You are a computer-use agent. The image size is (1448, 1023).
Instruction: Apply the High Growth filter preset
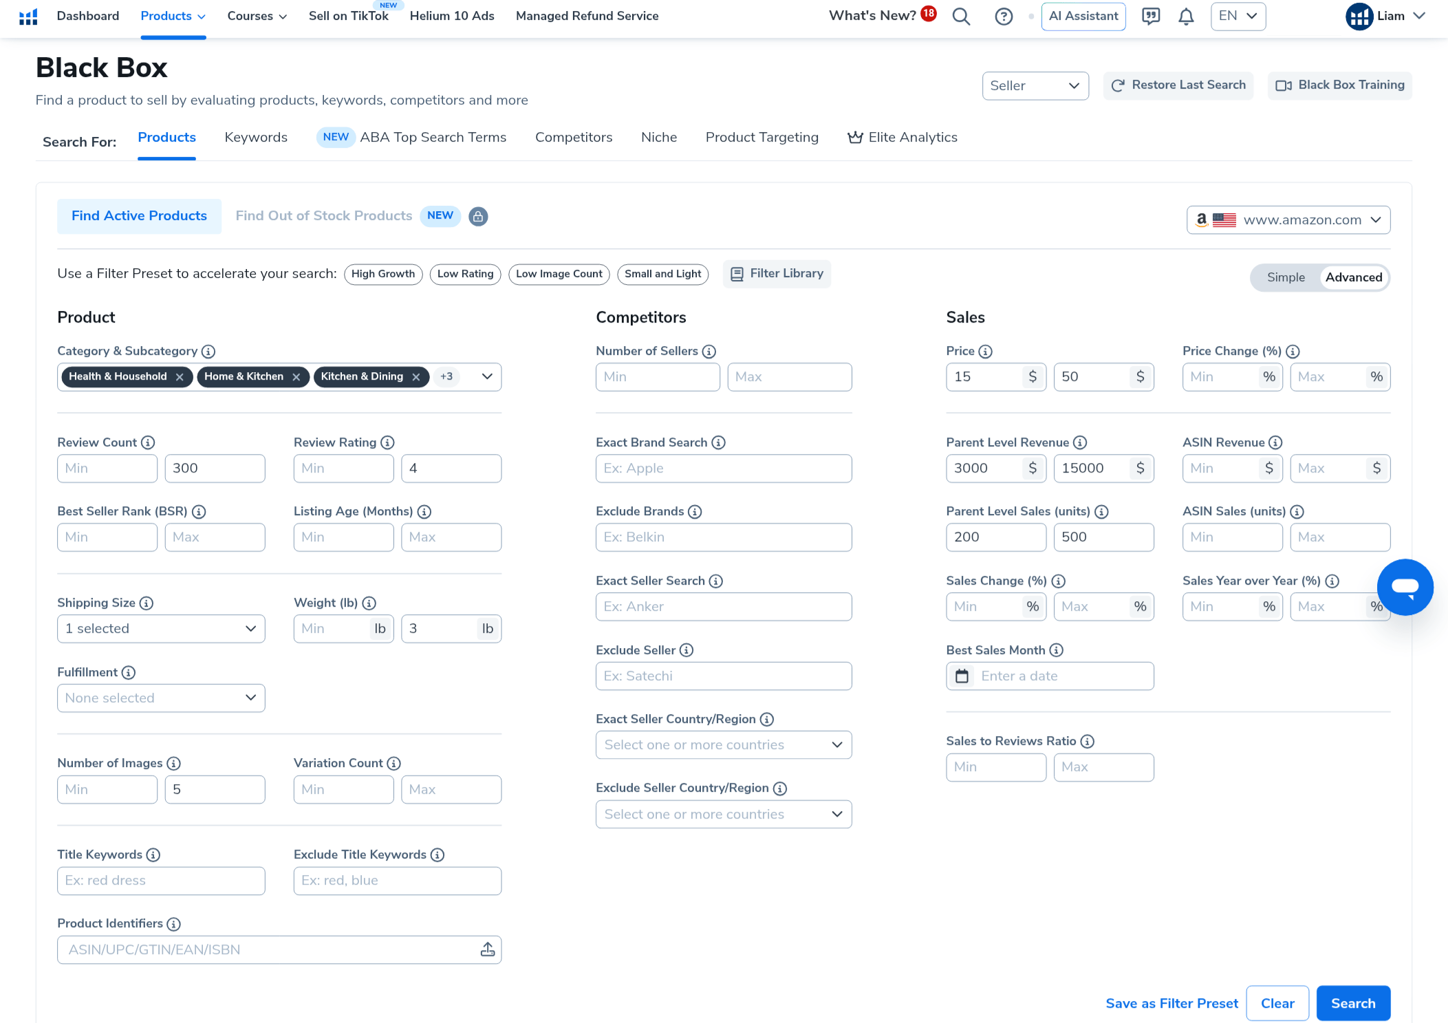(383, 274)
